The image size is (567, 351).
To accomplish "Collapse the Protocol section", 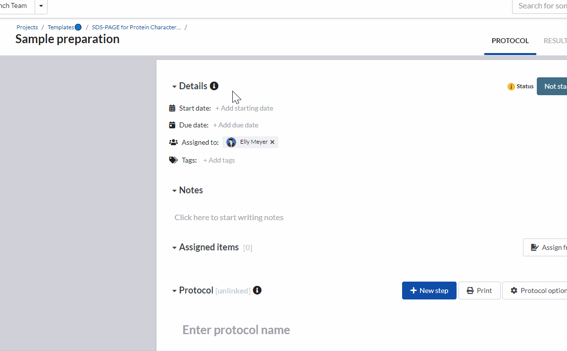I will 174,291.
